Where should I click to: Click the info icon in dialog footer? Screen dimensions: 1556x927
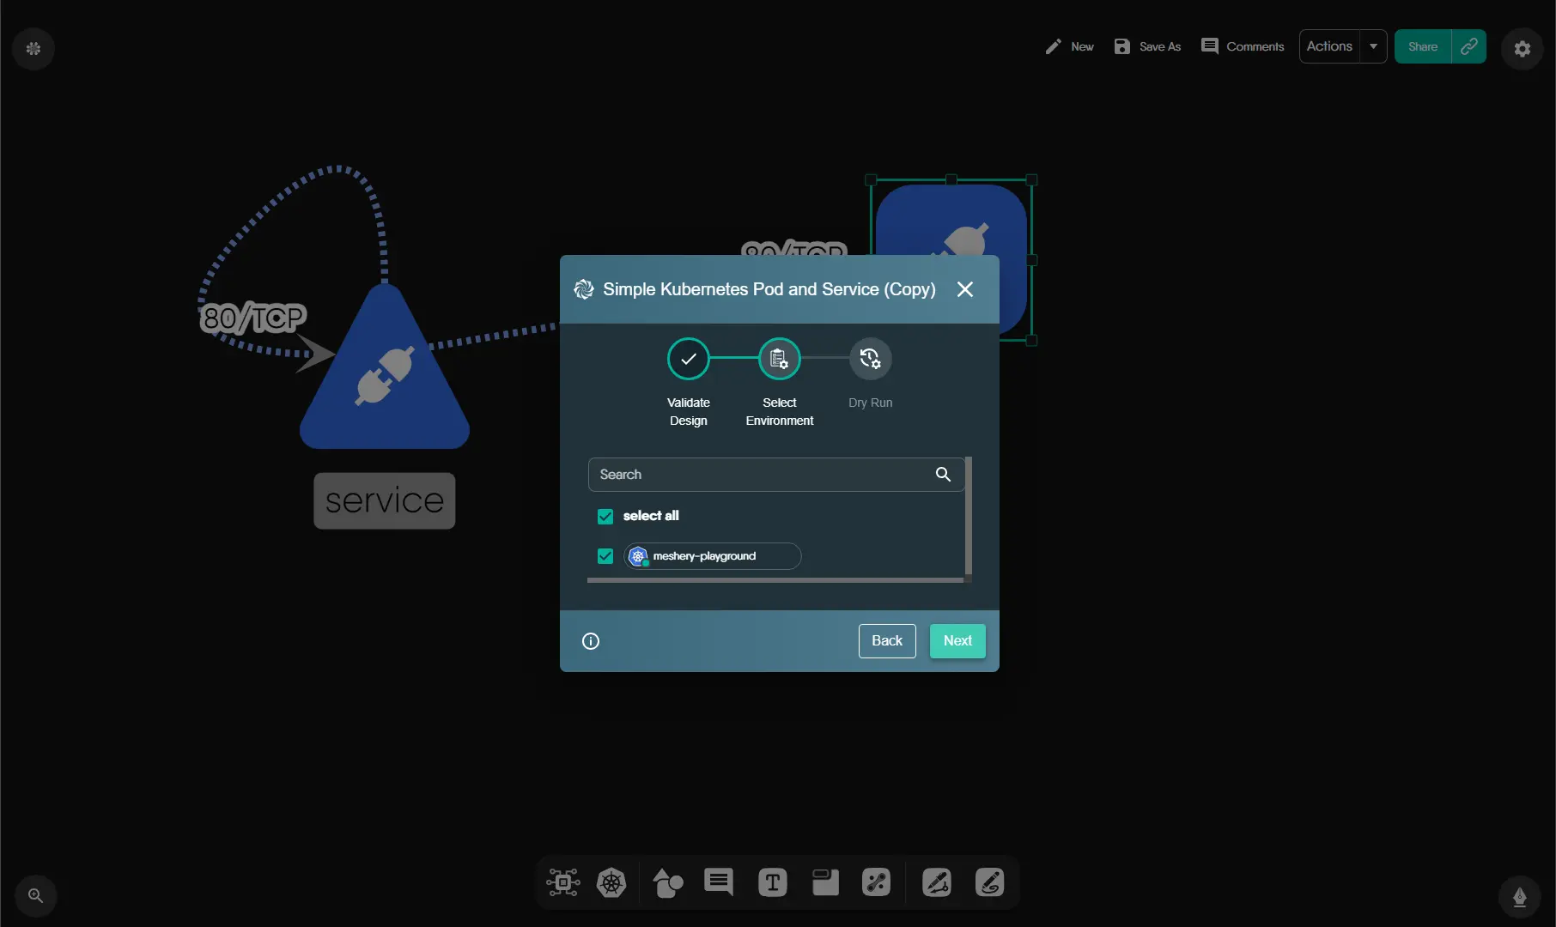point(591,641)
